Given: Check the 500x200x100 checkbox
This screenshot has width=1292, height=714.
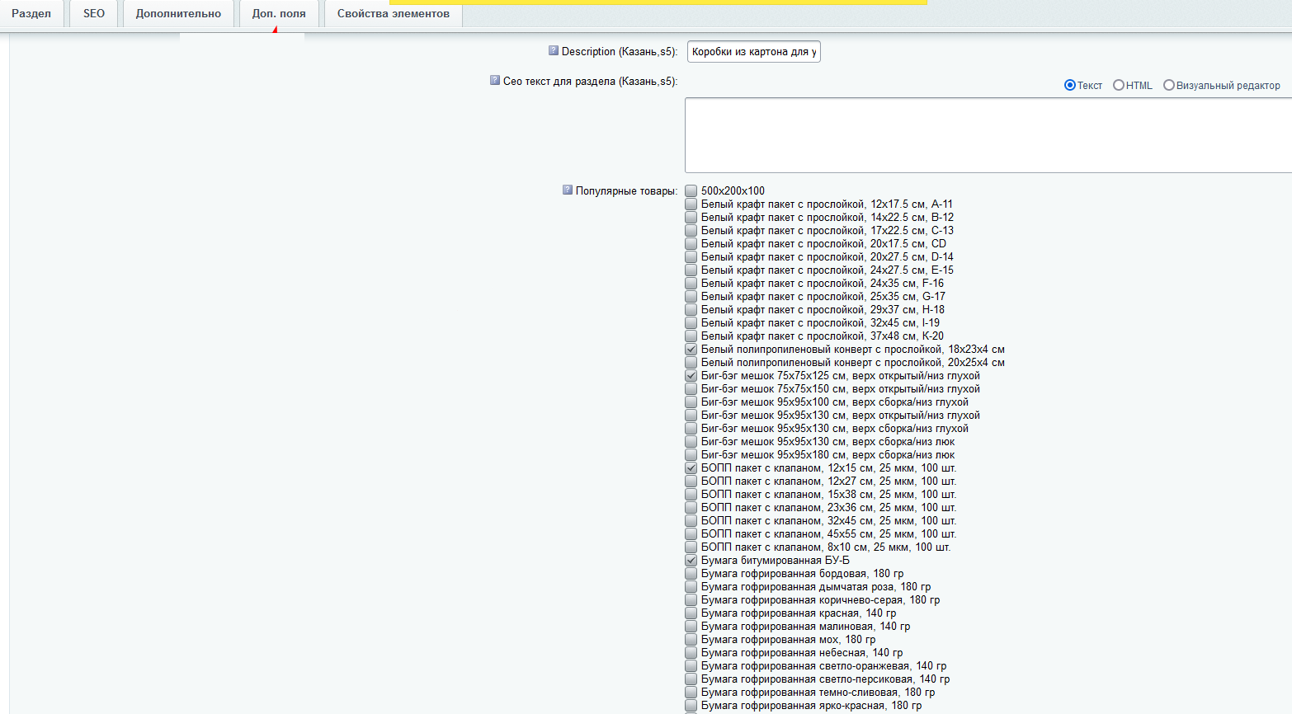Looking at the screenshot, I should click(x=691, y=191).
